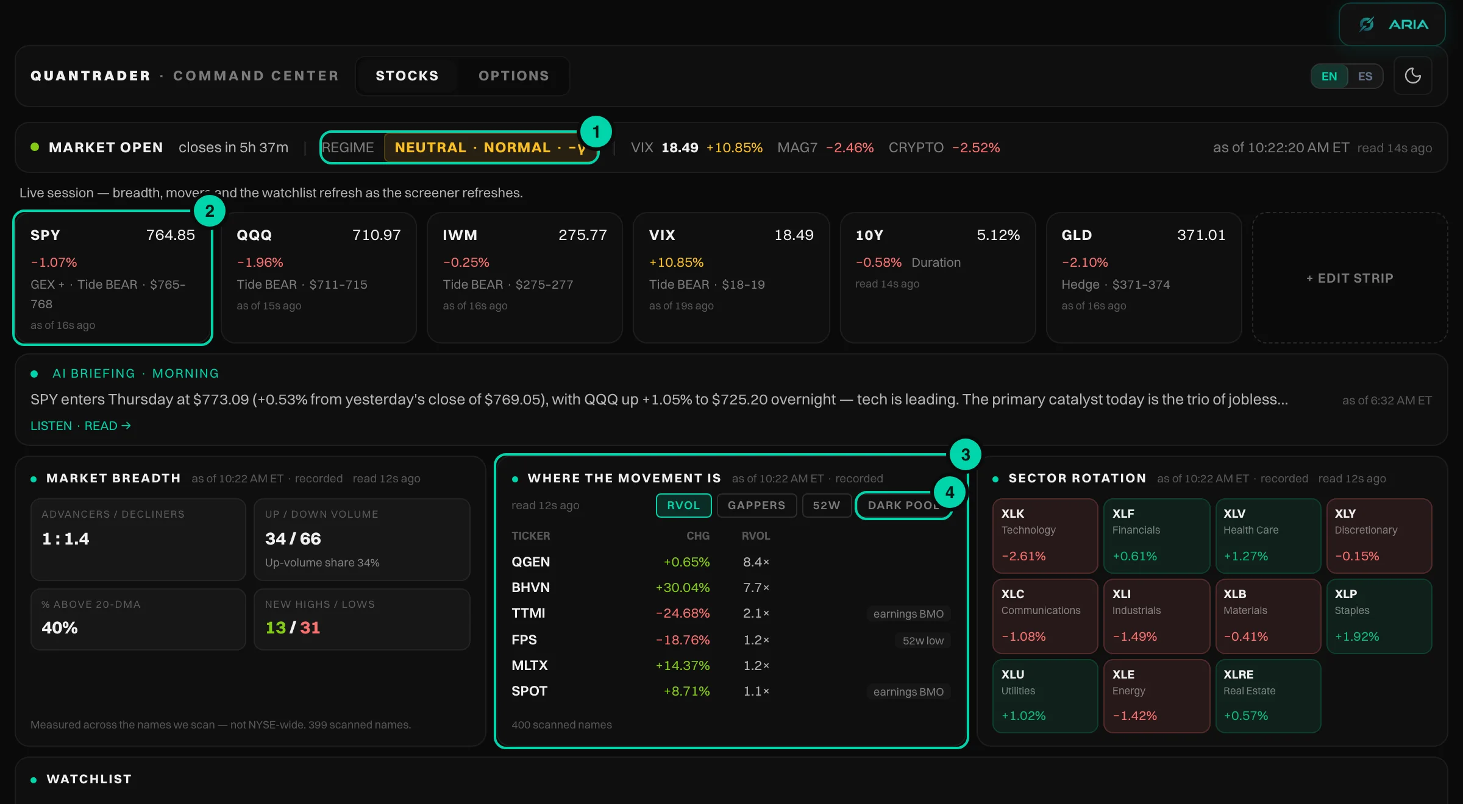Click the WATCHLIST section header
1463x804 pixels.
tap(89, 779)
